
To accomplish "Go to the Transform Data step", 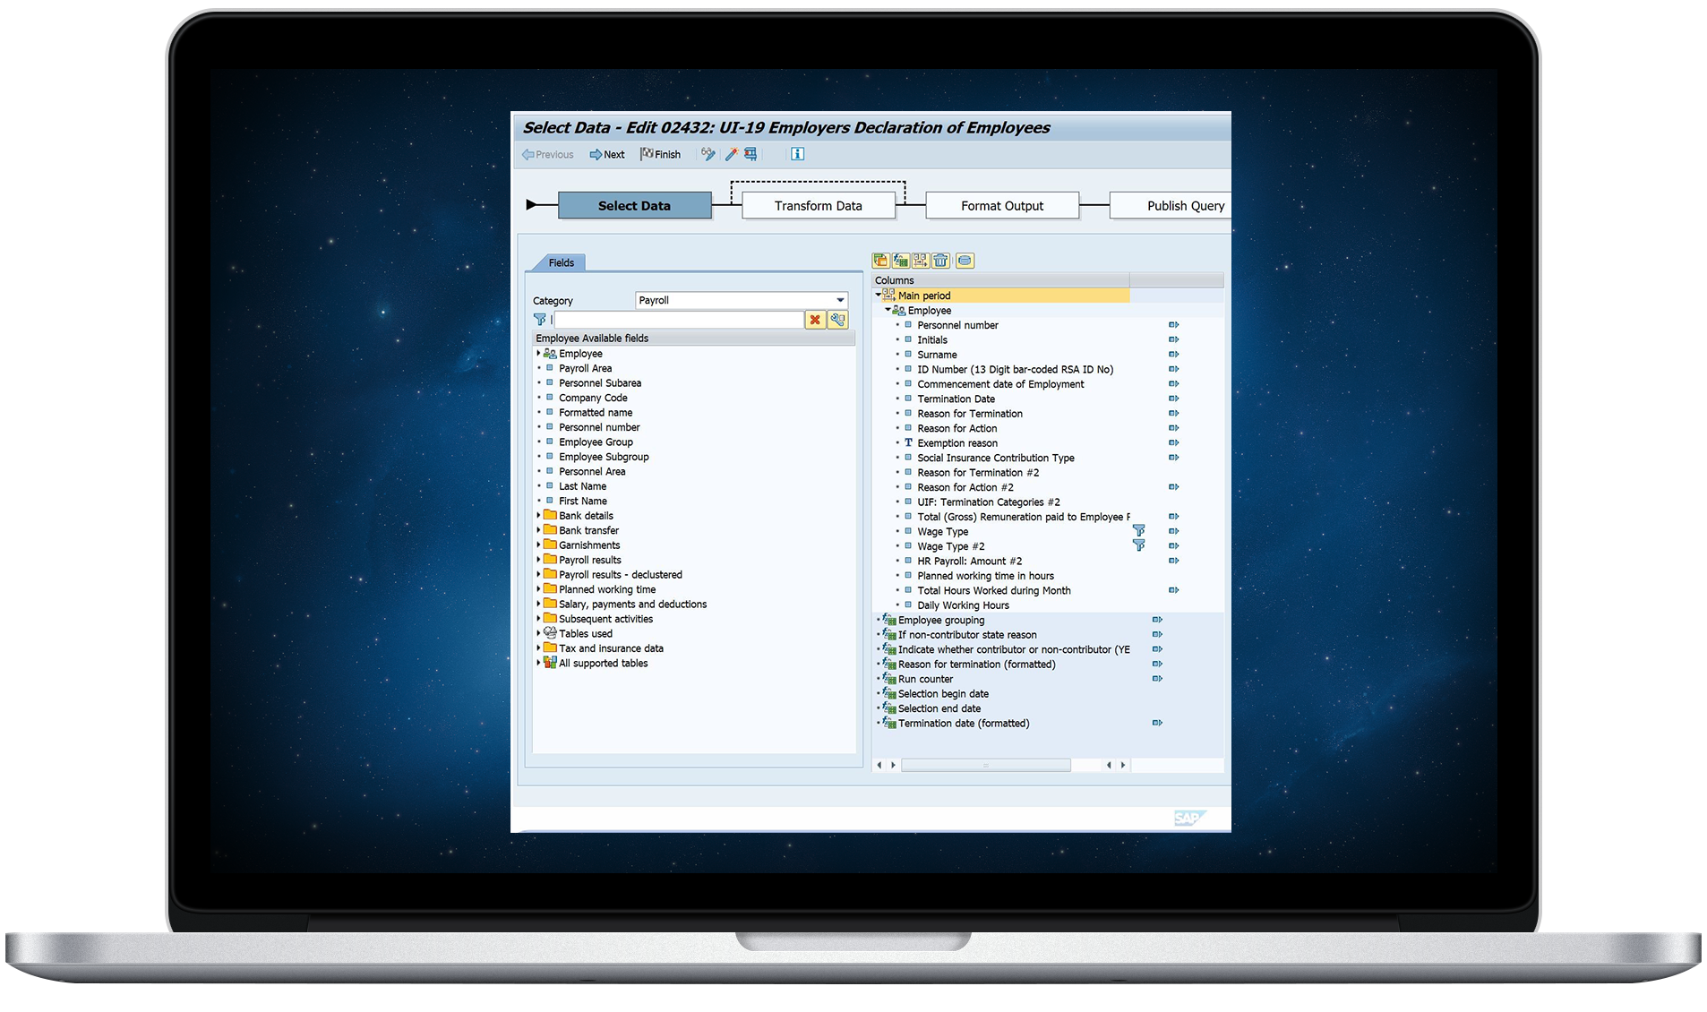I will tap(818, 205).
